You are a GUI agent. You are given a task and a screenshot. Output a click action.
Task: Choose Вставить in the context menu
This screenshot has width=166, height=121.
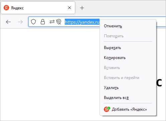[x=128, y=68]
